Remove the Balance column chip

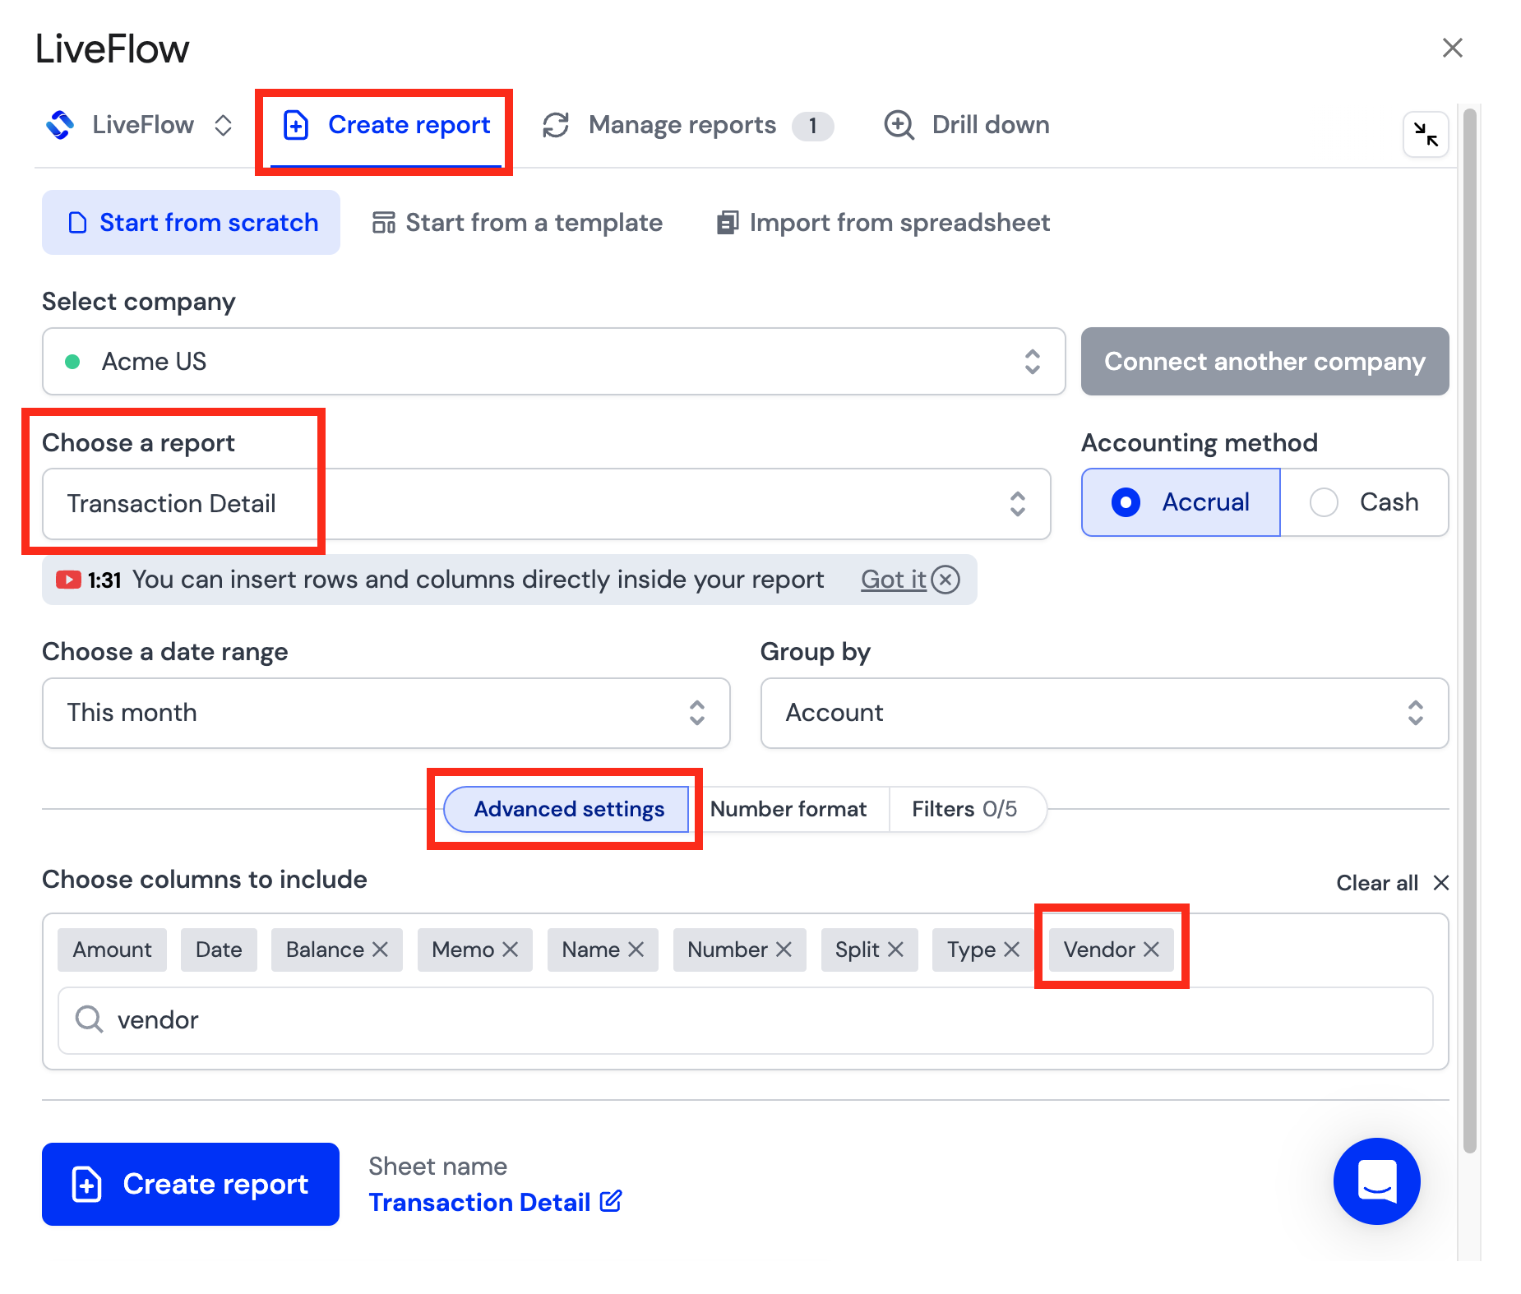click(x=380, y=950)
